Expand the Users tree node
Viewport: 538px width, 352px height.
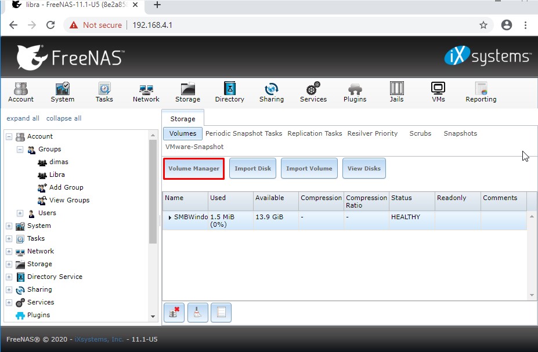click(x=20, y=213)
